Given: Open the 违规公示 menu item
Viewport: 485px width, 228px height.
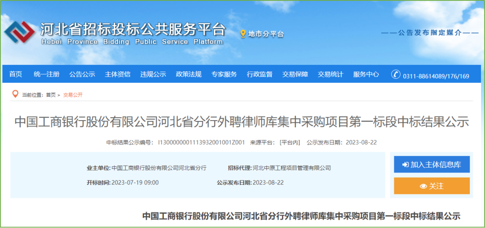Looking at the screenshot, I should (153, 74).
